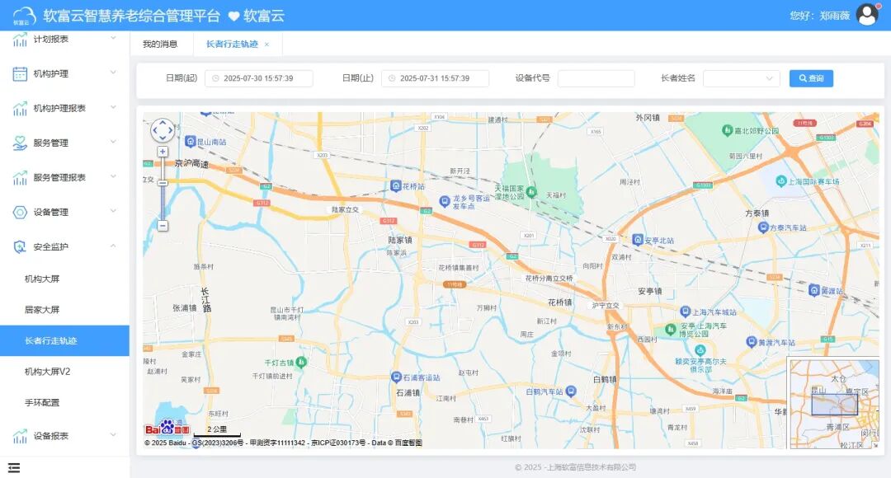891x478 pixels.
Task: Open 安全监护 via its shield icon
Action: [18, 246]
